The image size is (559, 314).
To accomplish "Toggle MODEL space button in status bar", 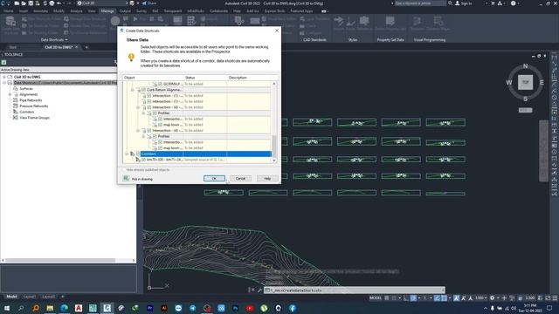I will point(376,298).
